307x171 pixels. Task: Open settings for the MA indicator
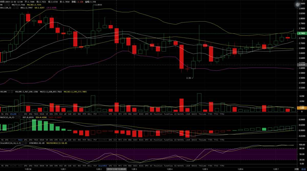tap(6, 5)
